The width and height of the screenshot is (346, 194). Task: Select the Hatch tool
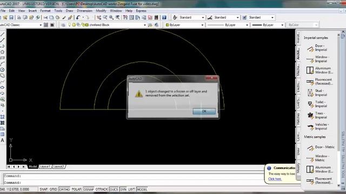click(2, 117)
